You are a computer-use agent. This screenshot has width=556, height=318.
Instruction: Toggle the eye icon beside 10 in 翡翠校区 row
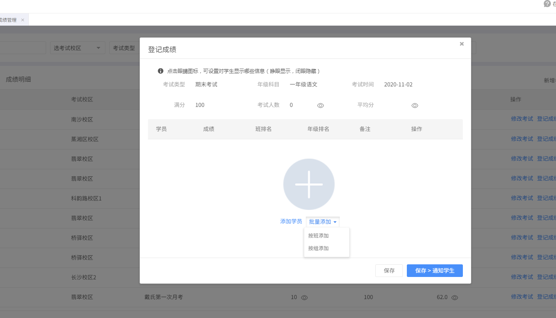304,297
